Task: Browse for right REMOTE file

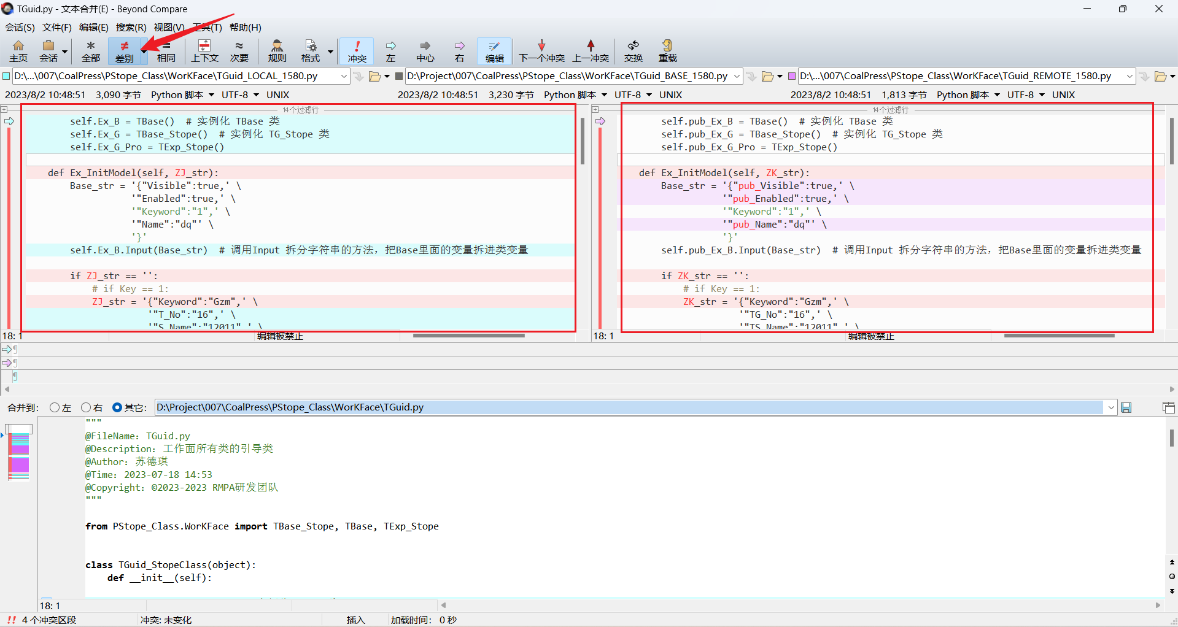Action: tap(1160, 76)
